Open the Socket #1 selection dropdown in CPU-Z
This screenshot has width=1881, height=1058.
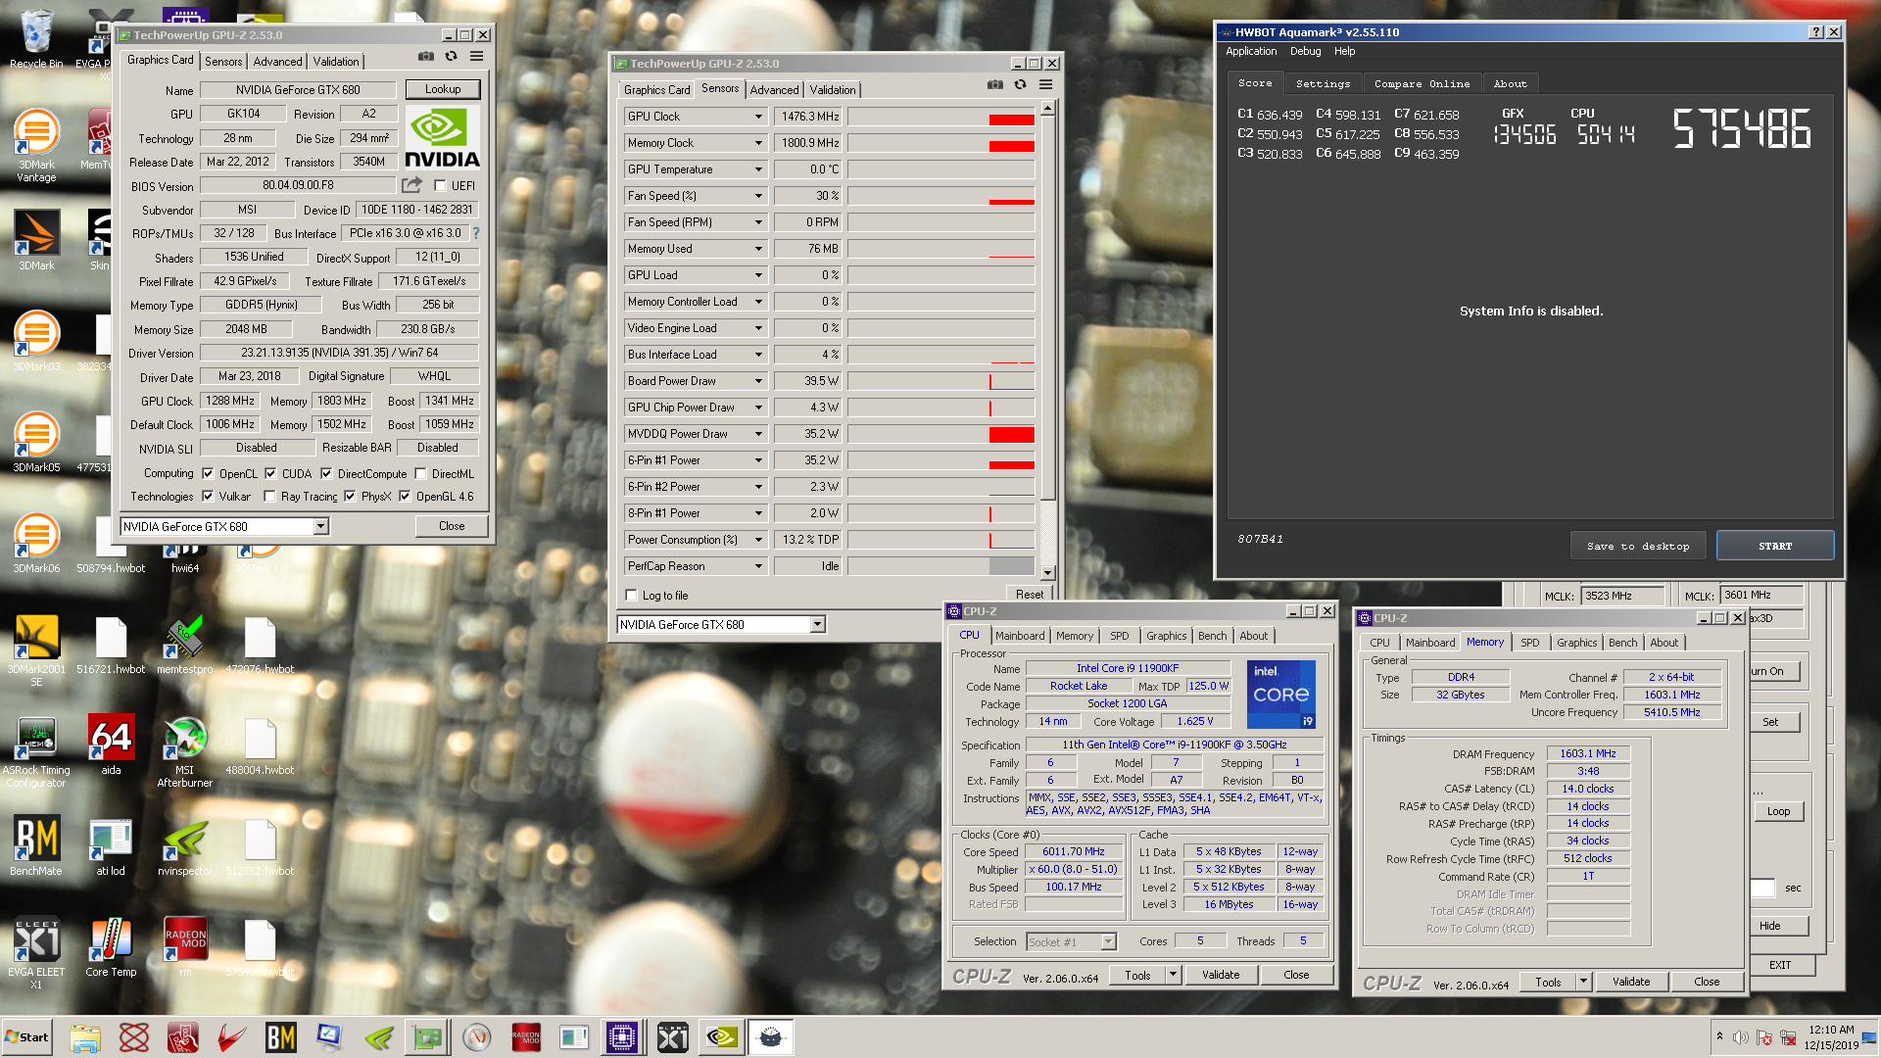(x=1108, y=941)
